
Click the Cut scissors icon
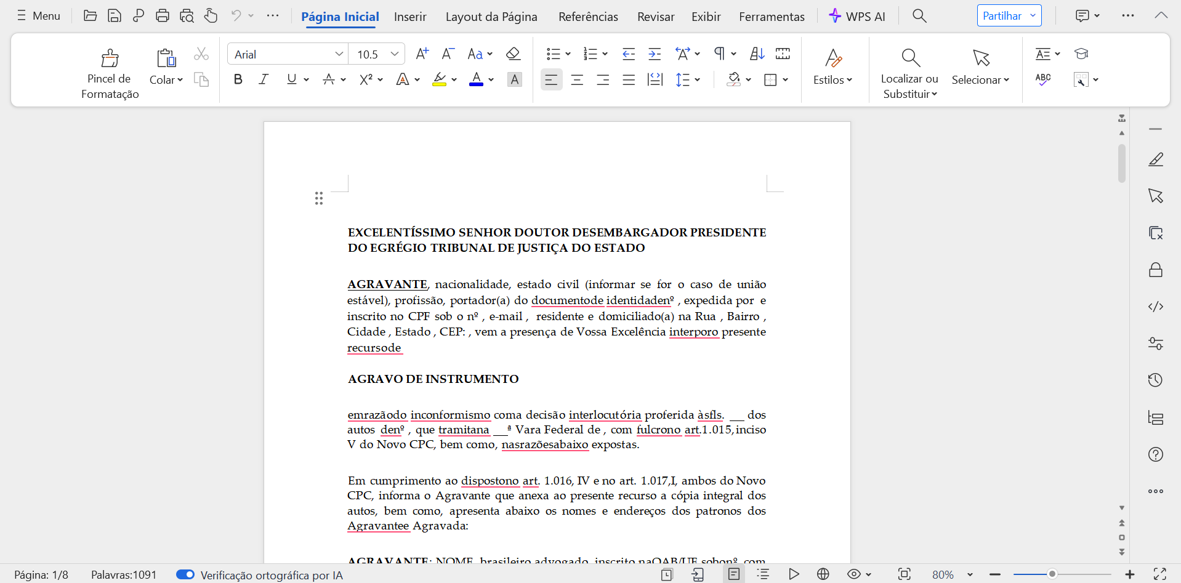(201, 54)
